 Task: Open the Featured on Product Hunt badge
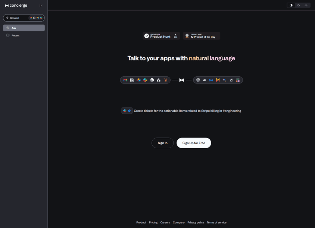pyautogui.click(x=161, y=36)
